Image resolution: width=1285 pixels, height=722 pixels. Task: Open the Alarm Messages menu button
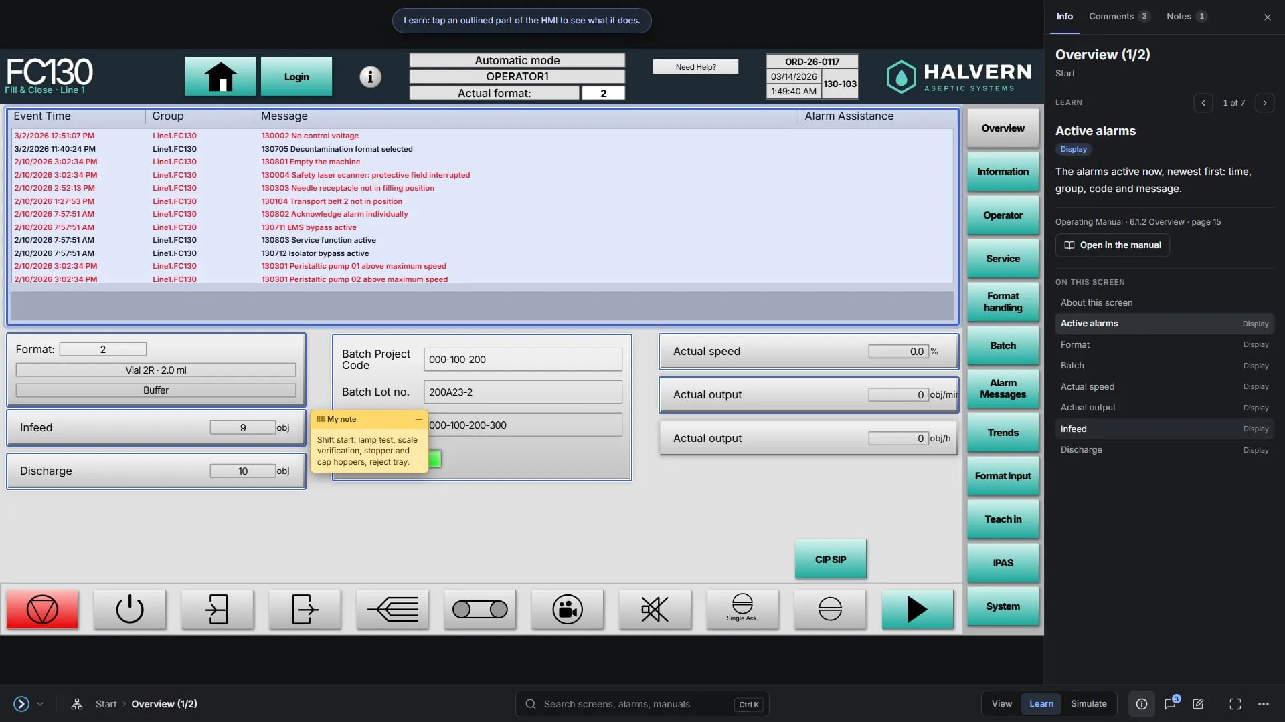click(x=1003, y=388)
